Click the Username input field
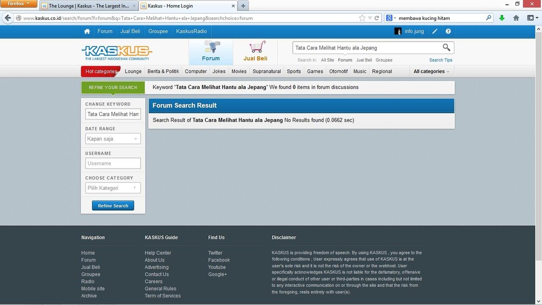This screenshot has width=542, height=305. click(113, 164)
